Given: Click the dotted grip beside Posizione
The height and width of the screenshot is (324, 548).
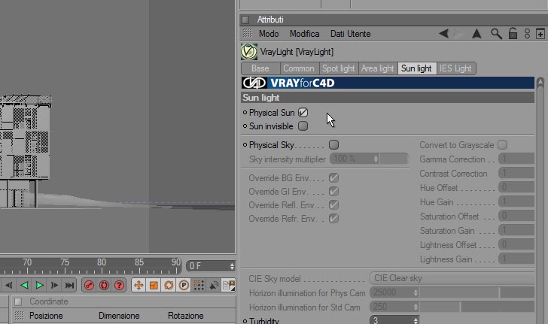Looking at the screenshot, I should tap(20, 316).
